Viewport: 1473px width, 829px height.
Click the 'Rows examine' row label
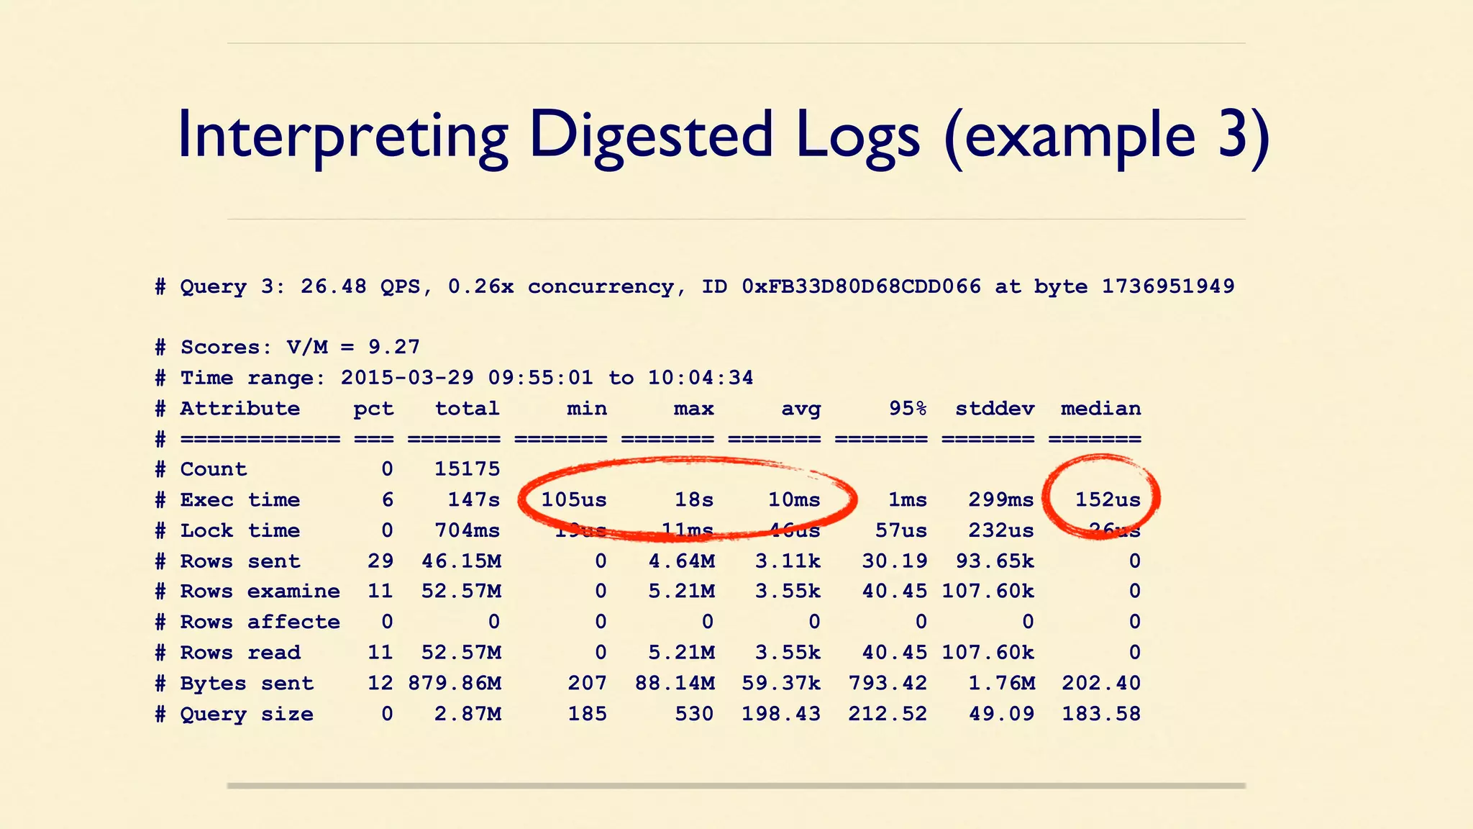point(260,592)
